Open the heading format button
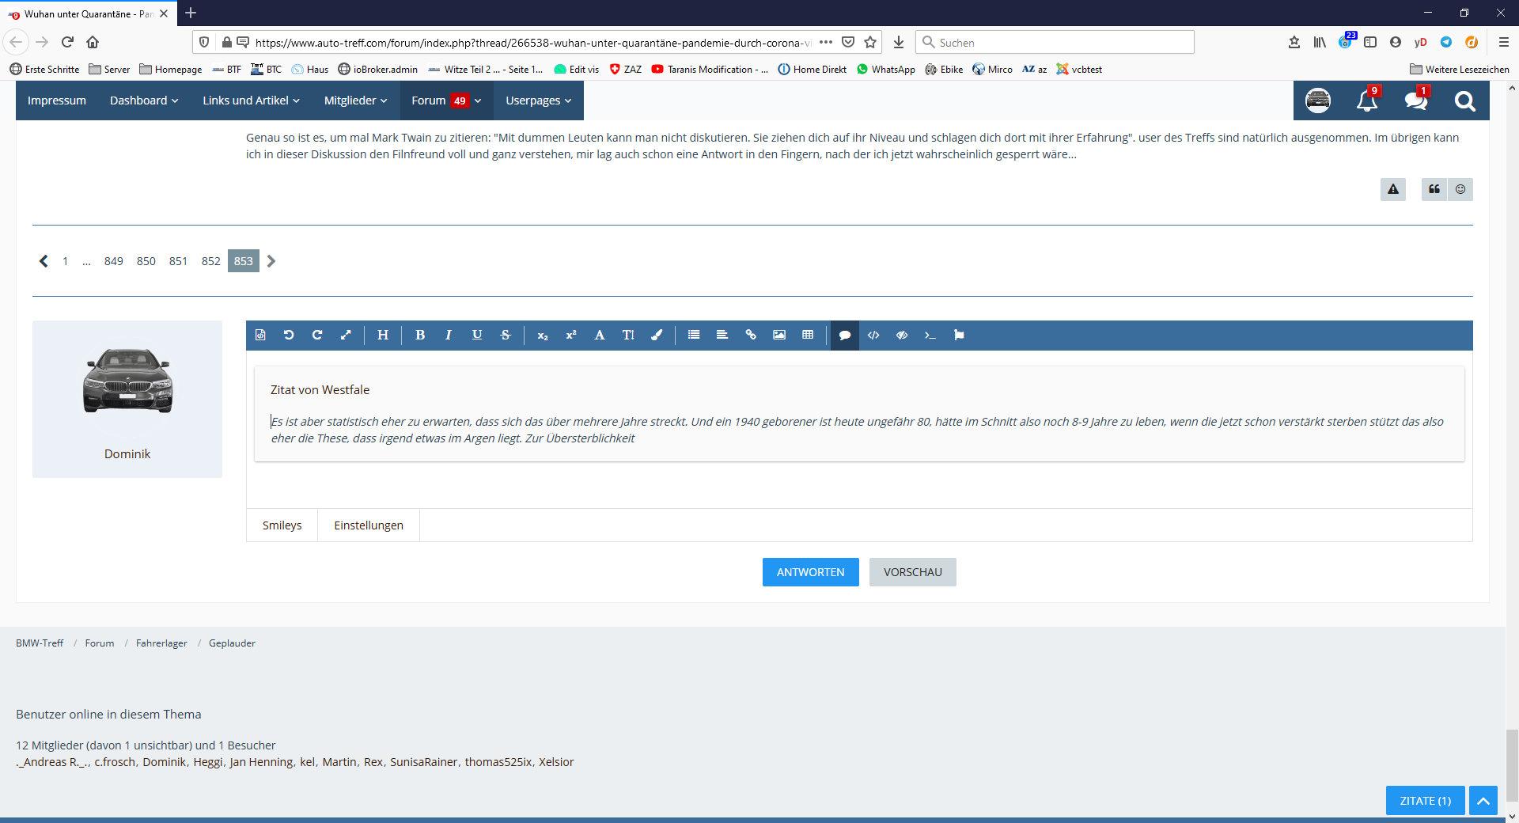Screen dimensions: 1519x823 [x=383, y=335]
